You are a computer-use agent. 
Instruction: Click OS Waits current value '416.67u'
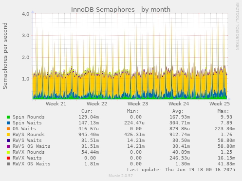pos(89,129)
